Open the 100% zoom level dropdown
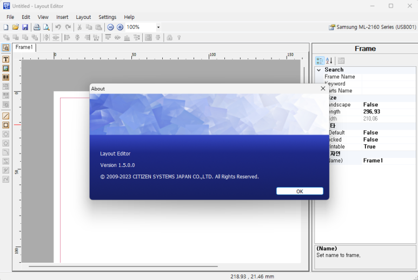This screenshot has height=280, width=418. point(158,27)
